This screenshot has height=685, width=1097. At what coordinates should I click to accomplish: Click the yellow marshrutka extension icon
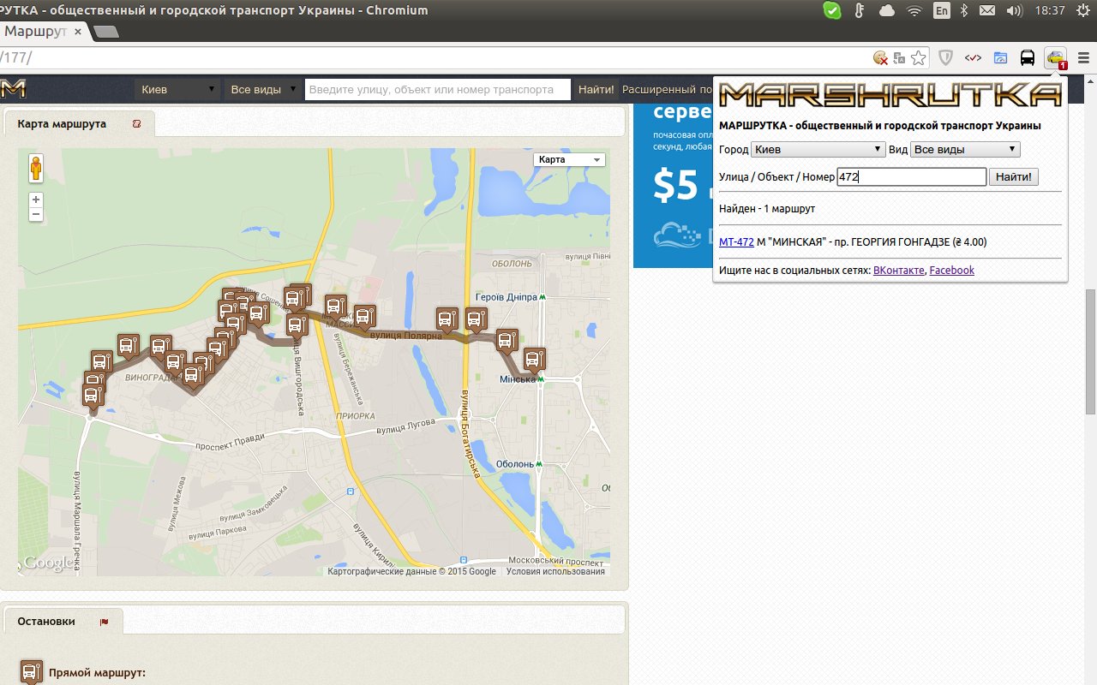(1055, 58)
